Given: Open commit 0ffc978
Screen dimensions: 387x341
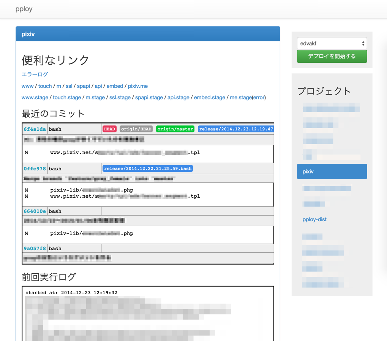Looking at the screenshot, I should 35,169.
